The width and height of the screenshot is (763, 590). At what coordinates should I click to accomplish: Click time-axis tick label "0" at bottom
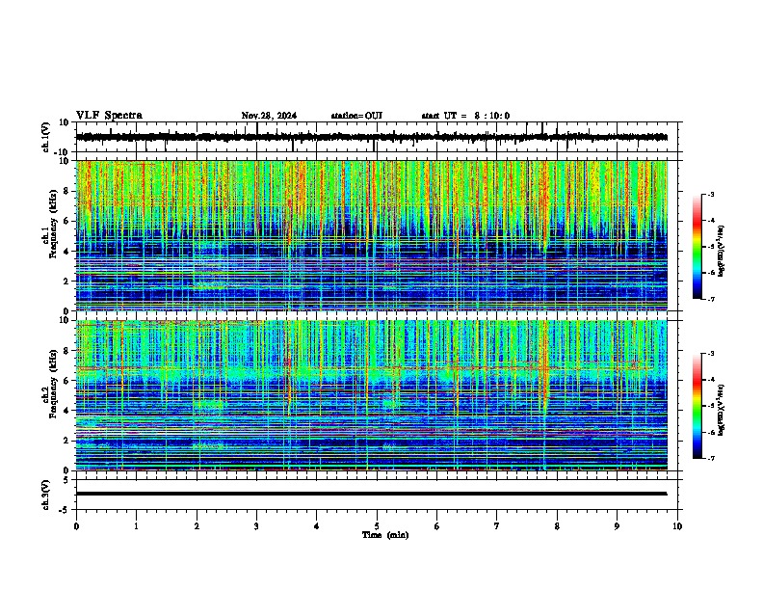tap(76, 526)
